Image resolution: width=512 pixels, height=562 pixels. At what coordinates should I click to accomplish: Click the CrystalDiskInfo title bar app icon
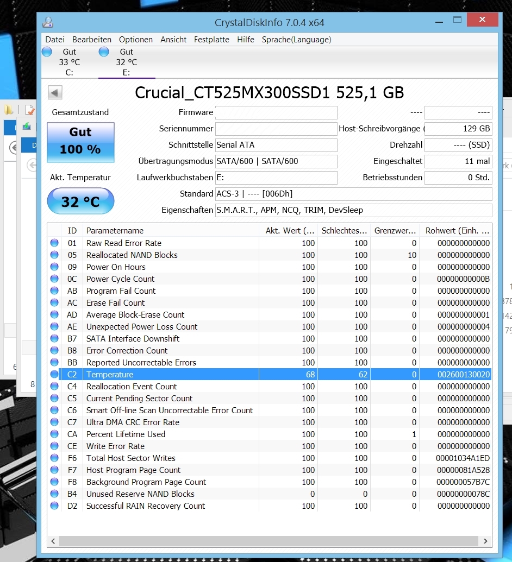[48, 22]
